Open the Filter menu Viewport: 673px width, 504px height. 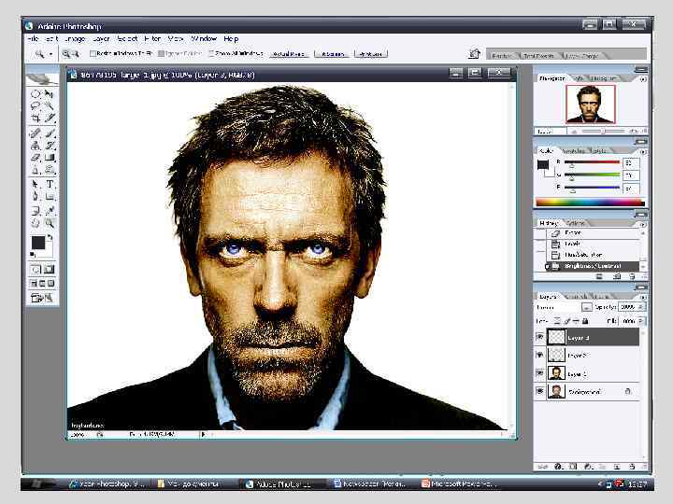(152, 38)
